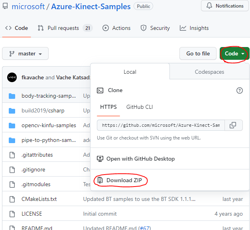Click the file icon for .gitignore
Image resolution: width=250 pixels, height=230 pixels.
pos(12,170)
